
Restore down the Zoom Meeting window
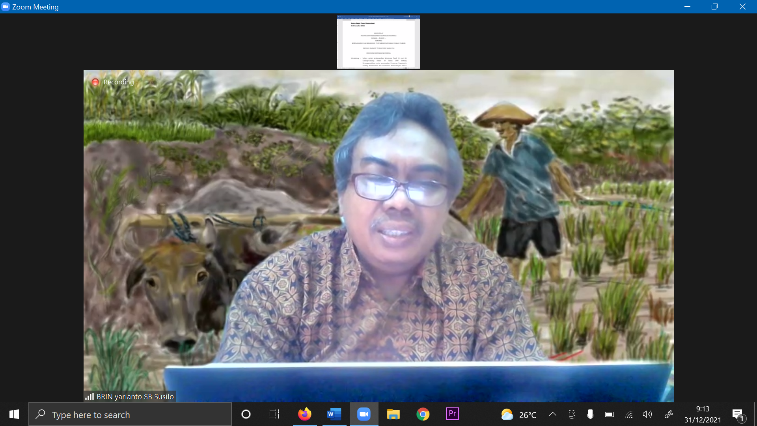pos(714,7)
